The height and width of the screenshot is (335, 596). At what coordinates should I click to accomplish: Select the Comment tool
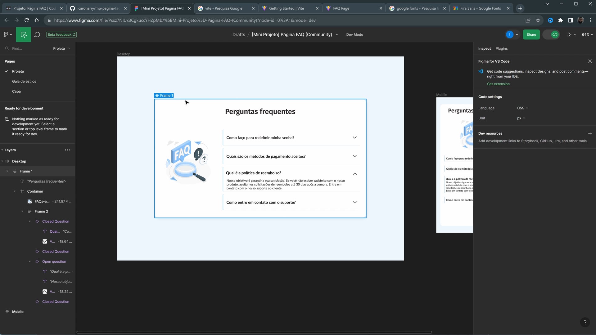coord(37,34)
